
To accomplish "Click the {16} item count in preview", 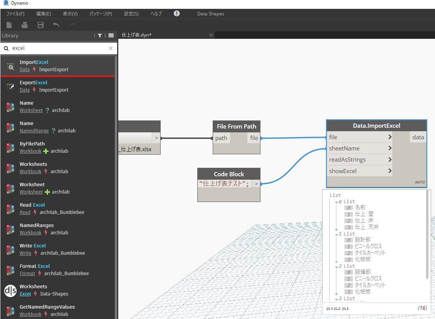I will click(422, 308).
